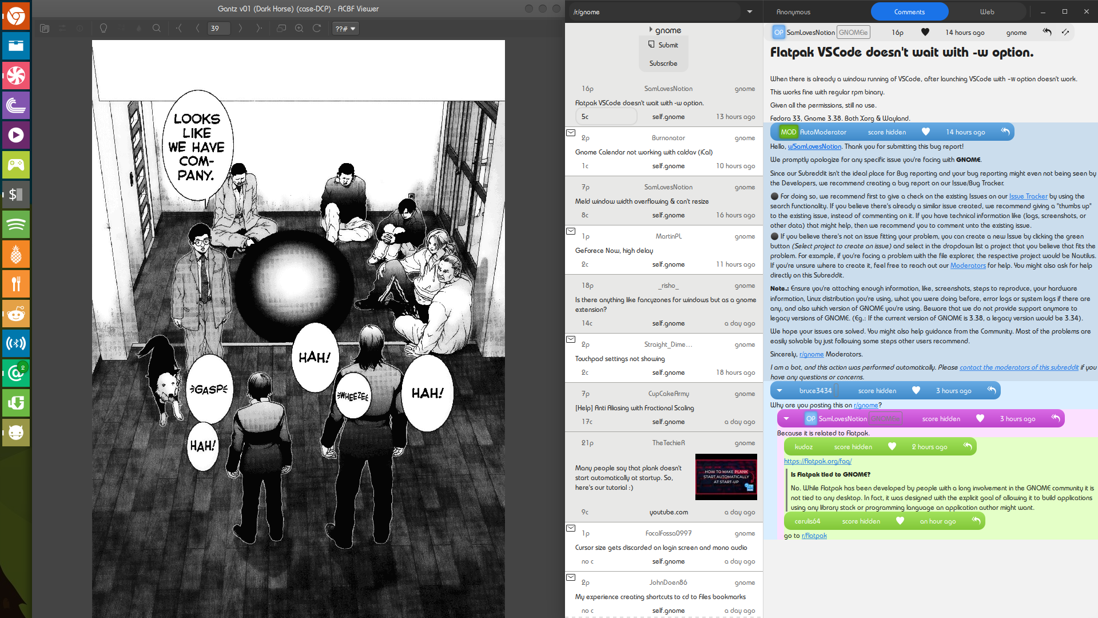Viewport: 1098px width, 618px height.
Task: Jump to last page in ACBF Viewer
Action: click(x=258, y=28)
